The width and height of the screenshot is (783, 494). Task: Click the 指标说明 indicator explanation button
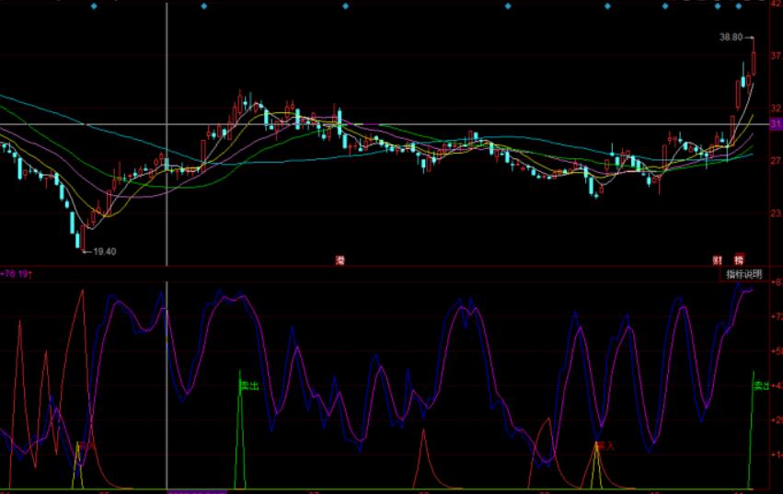(743, 274)
